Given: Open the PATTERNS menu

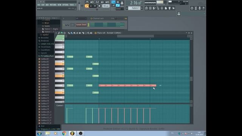Looking at the screenshot, I should point(53,5).
